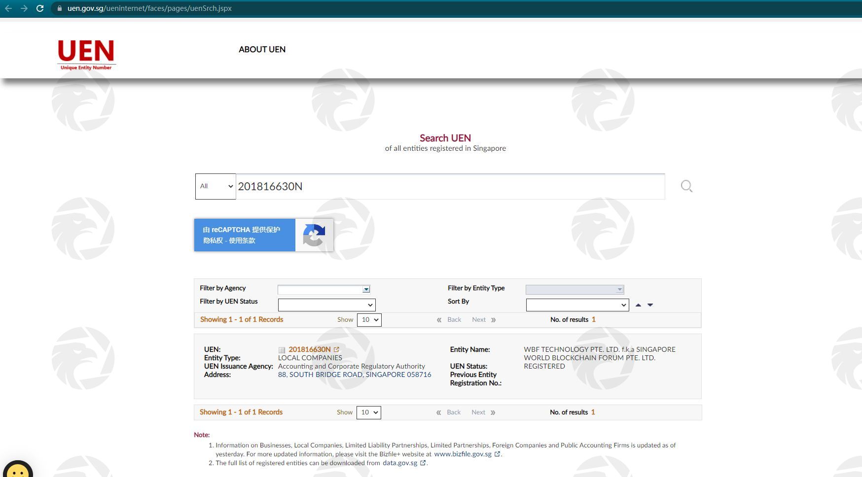Click the browser back arrow

tap(8, 8)
